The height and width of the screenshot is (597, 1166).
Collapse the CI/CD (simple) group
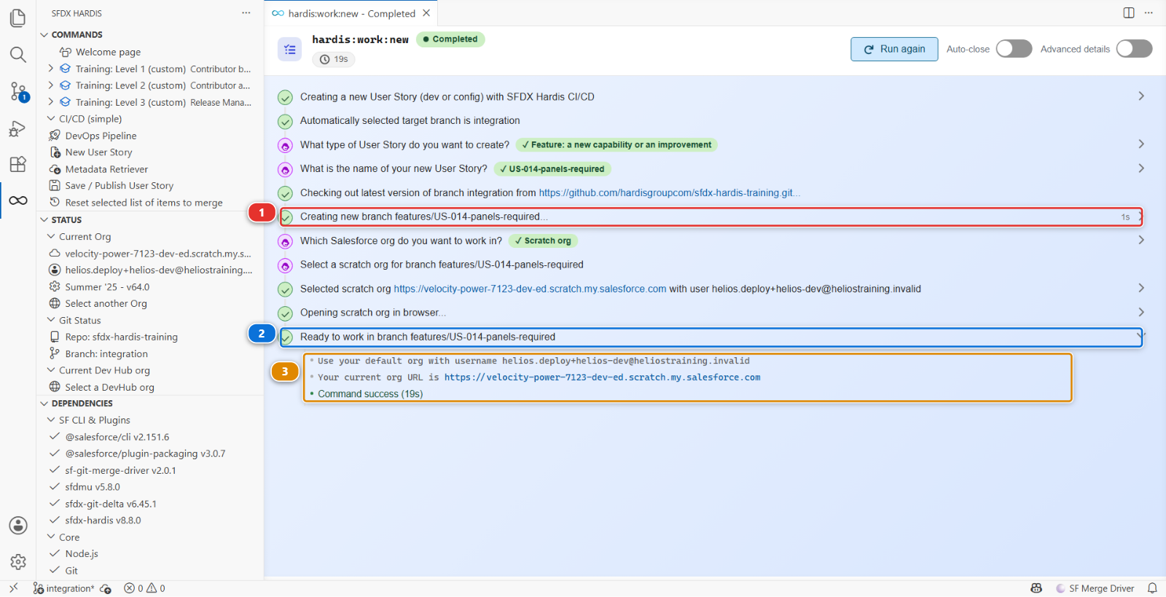51,119
